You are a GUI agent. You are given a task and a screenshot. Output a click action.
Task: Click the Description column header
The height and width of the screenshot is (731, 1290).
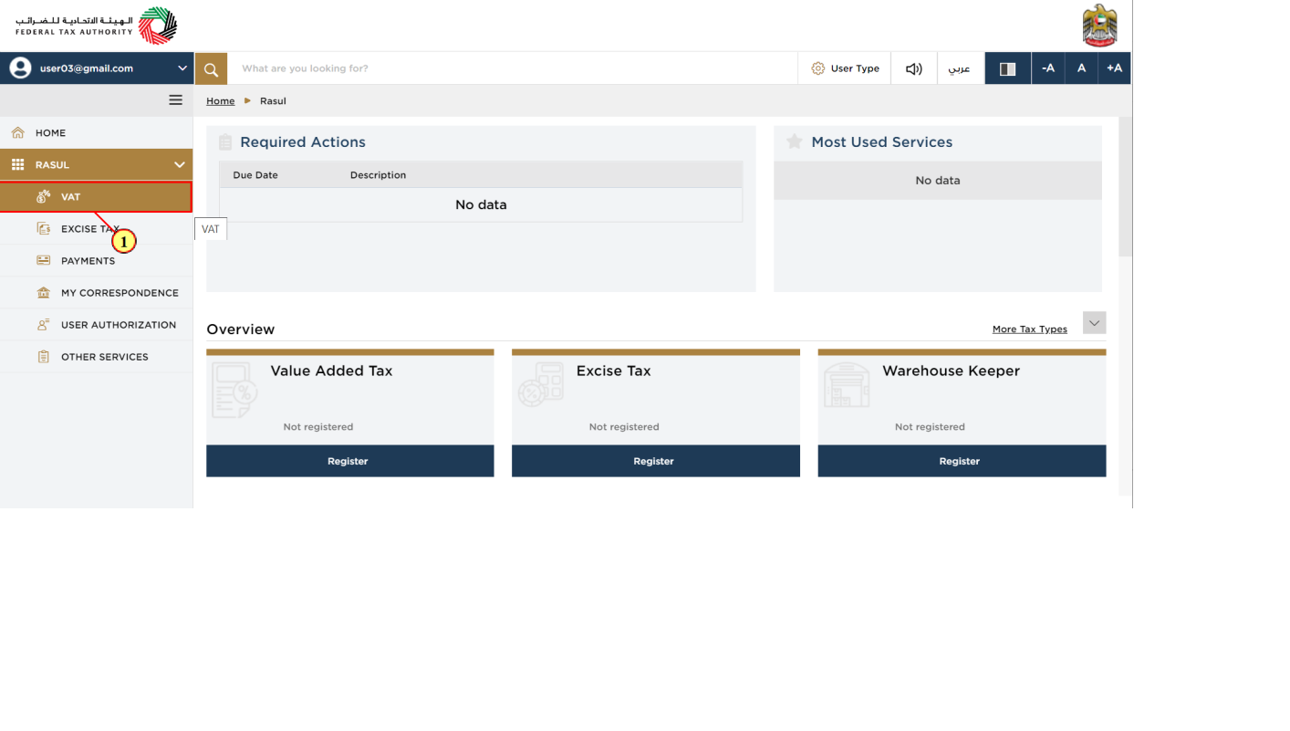[x=378, y=175]
